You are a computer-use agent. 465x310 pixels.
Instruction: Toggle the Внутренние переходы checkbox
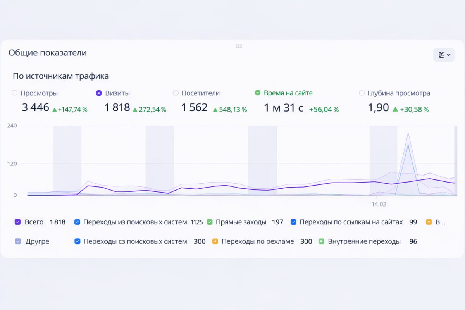pos(321,241)
